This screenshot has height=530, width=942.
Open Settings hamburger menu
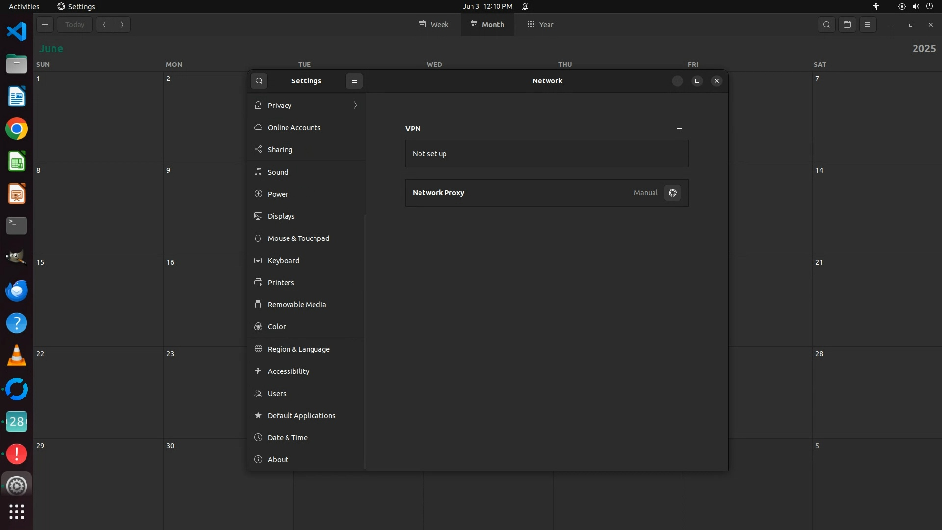point(354,81)
